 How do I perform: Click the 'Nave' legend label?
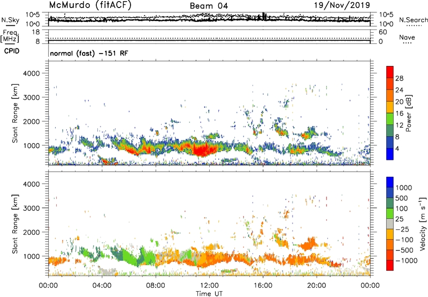407,38
